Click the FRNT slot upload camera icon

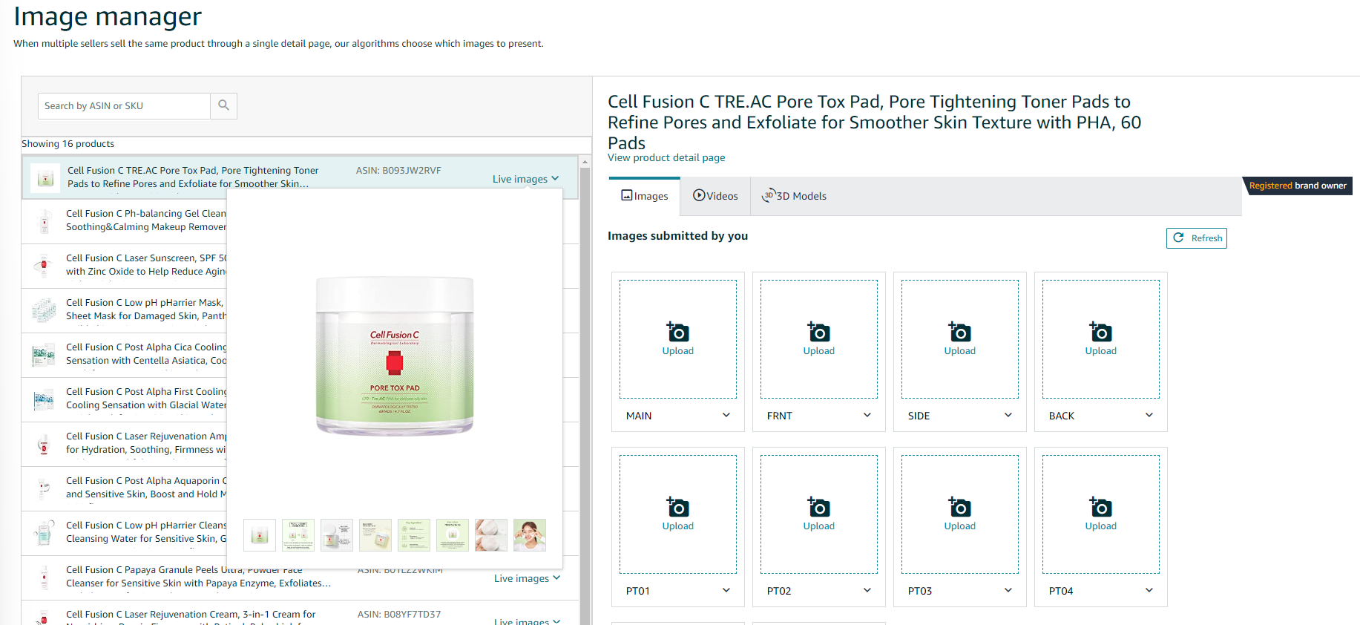(818, 331)
